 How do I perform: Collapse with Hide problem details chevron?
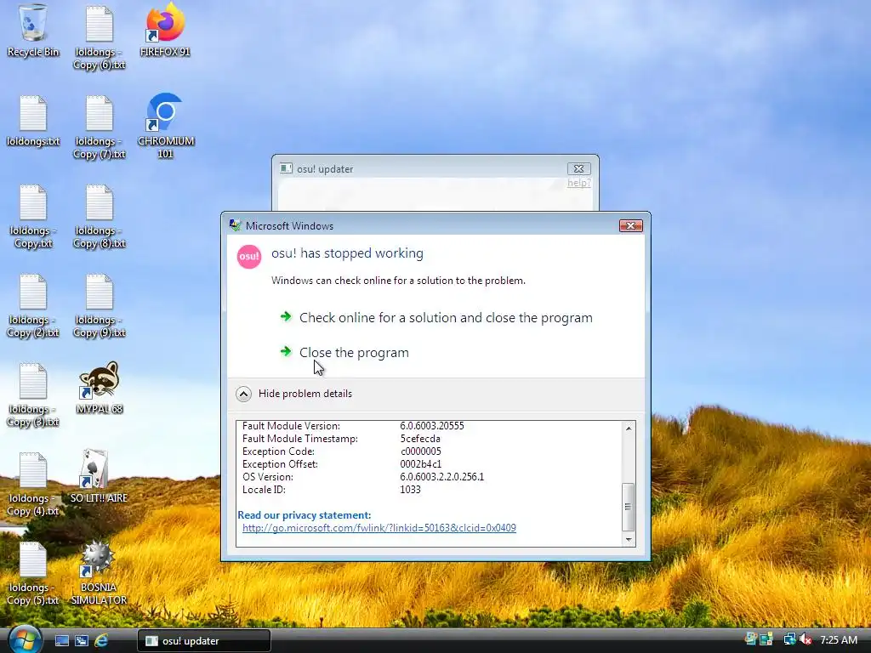click(243, 394)
